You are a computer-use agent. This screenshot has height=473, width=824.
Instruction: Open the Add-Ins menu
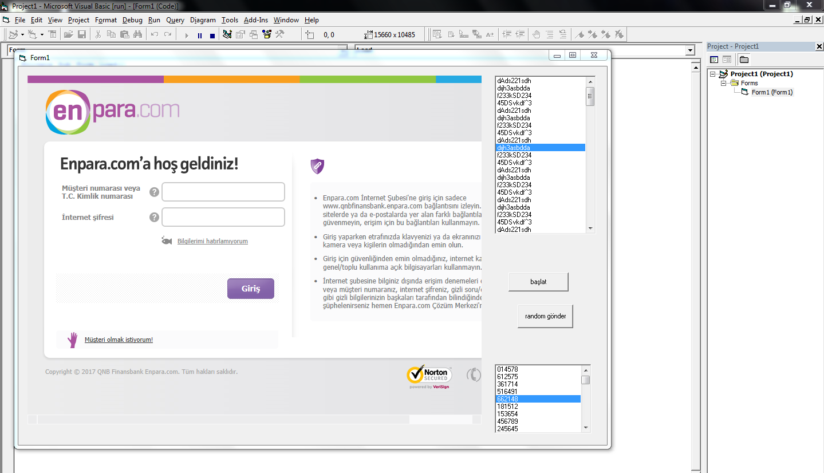click(x=256, y=20)
